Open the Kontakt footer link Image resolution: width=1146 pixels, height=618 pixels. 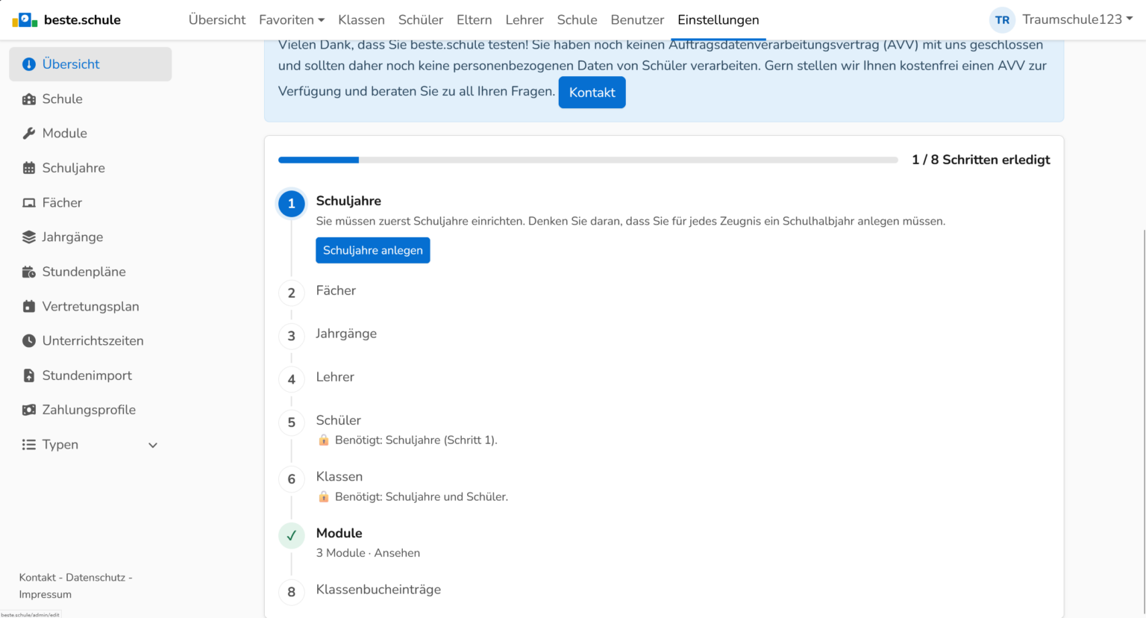coord(37,578)
